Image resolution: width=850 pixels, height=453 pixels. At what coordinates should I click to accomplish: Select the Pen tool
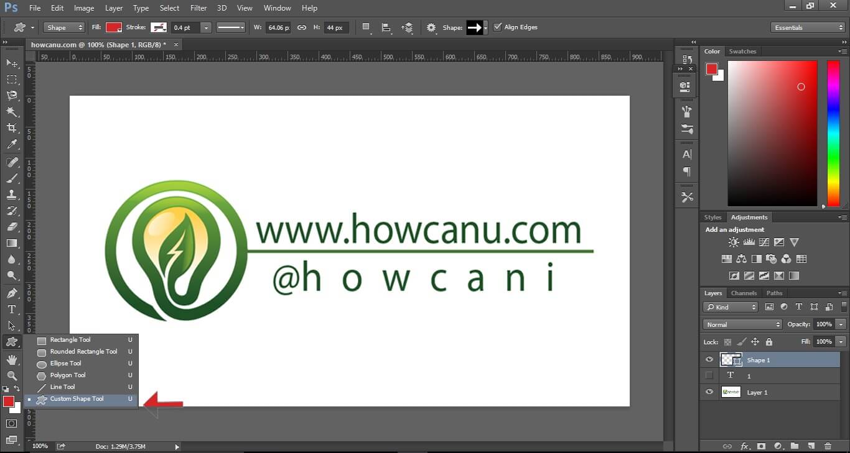tap(12, 293)
